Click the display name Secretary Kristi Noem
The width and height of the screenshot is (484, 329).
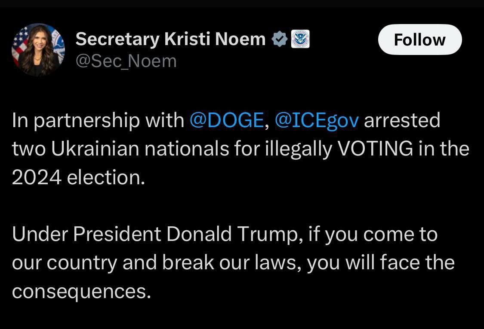(x=170, y=40)
